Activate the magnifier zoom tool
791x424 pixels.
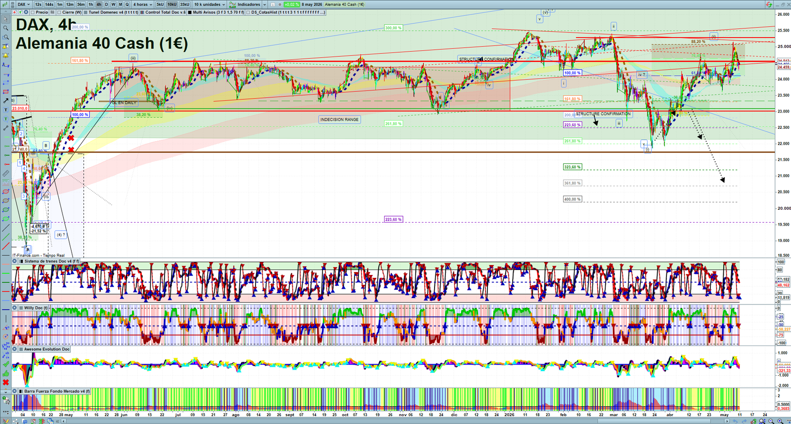pos(5,28)
